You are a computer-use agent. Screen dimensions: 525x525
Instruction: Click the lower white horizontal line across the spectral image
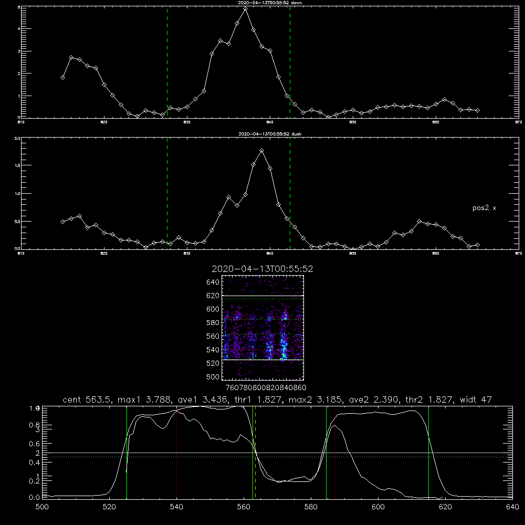click(x=263, y=360)
